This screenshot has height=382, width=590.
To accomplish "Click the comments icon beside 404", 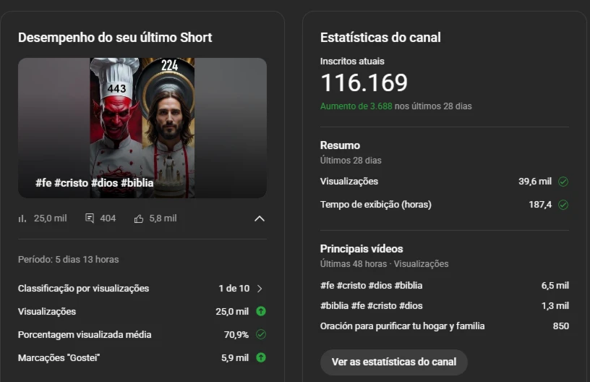I will pos(90,218).
